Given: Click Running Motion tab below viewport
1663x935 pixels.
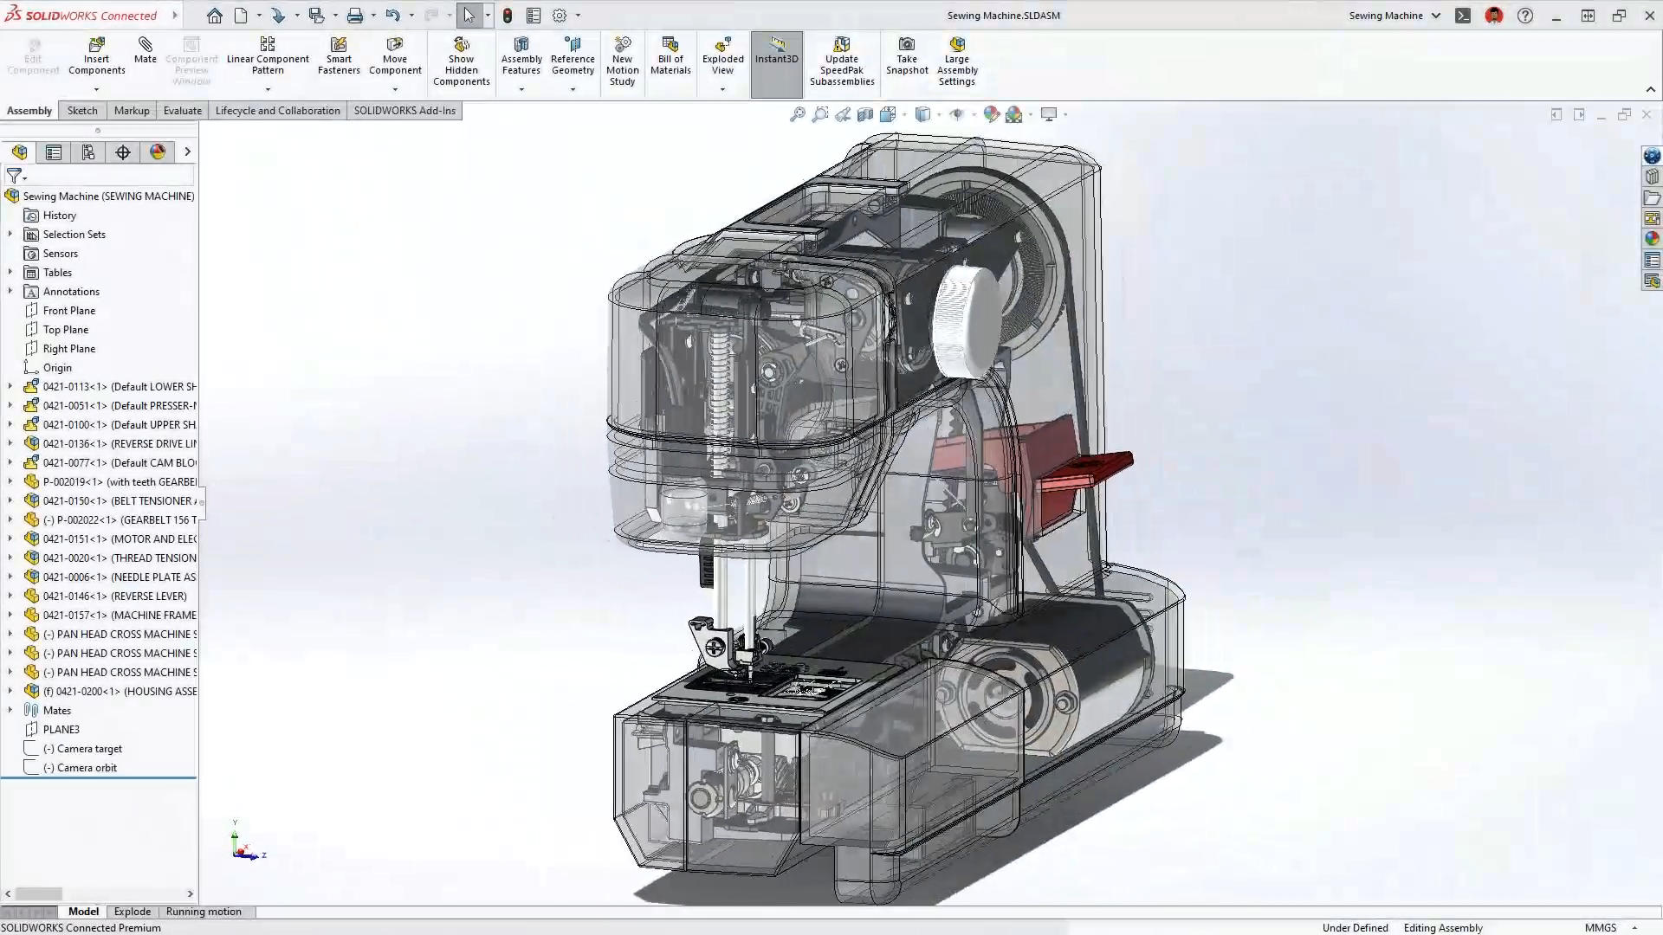Looking at the screenshot, I should point(204,911).
